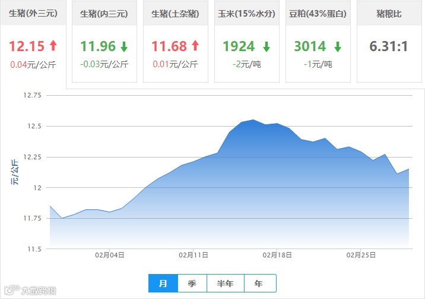Choose the 半年 range button
This screenshot has width=425, height=299.
225,284
